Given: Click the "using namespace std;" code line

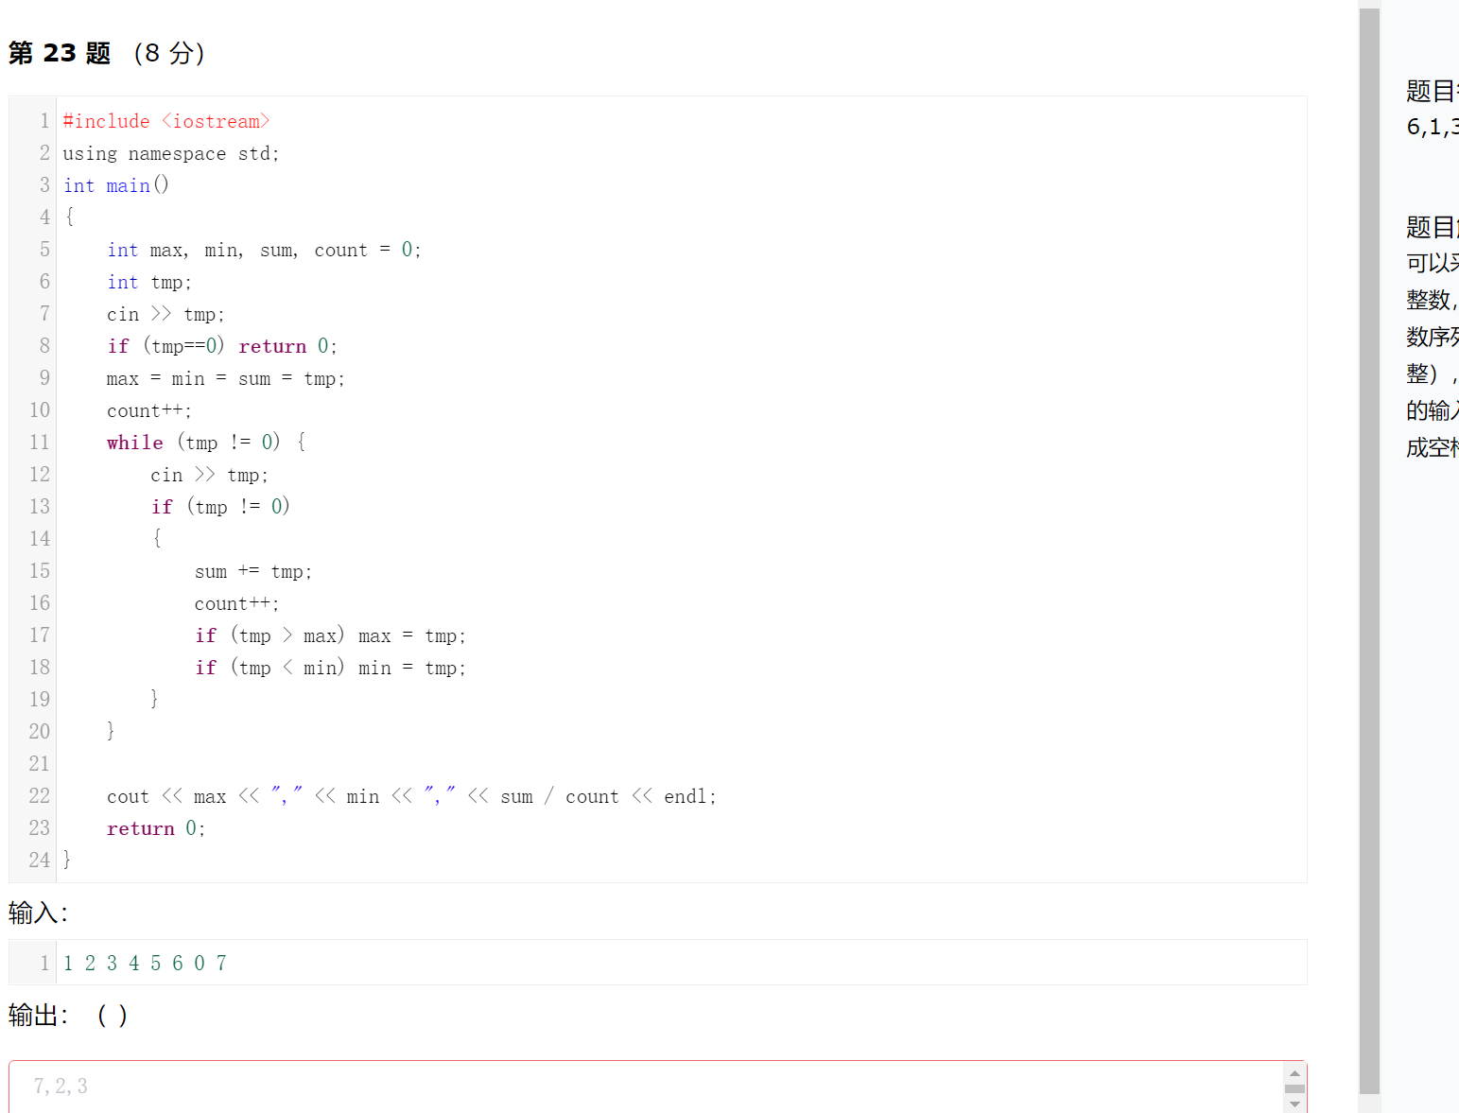Looking at the screenshot, I should click(171, 153).
